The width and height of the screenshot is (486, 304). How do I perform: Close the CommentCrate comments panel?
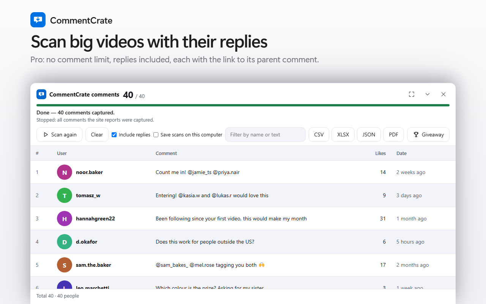tap(443, 94)
